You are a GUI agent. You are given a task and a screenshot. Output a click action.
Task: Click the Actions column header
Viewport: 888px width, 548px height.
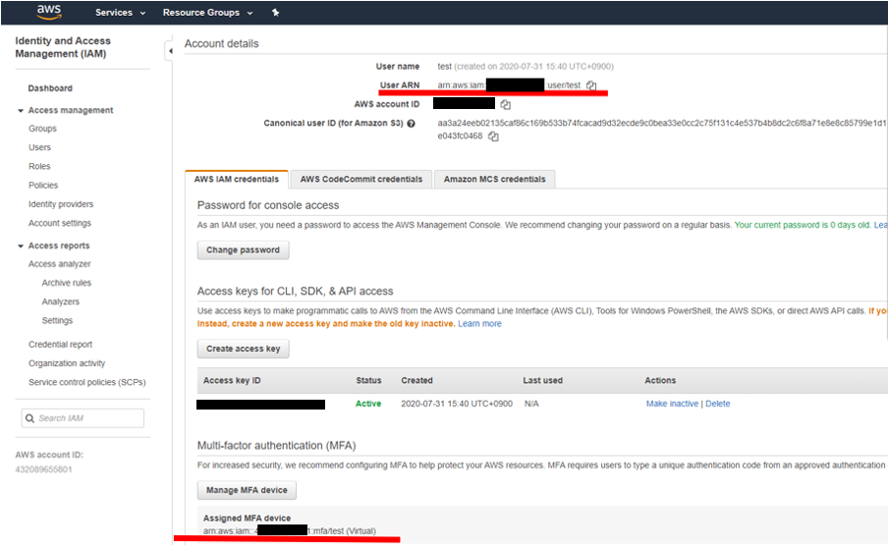pos(660,380)
